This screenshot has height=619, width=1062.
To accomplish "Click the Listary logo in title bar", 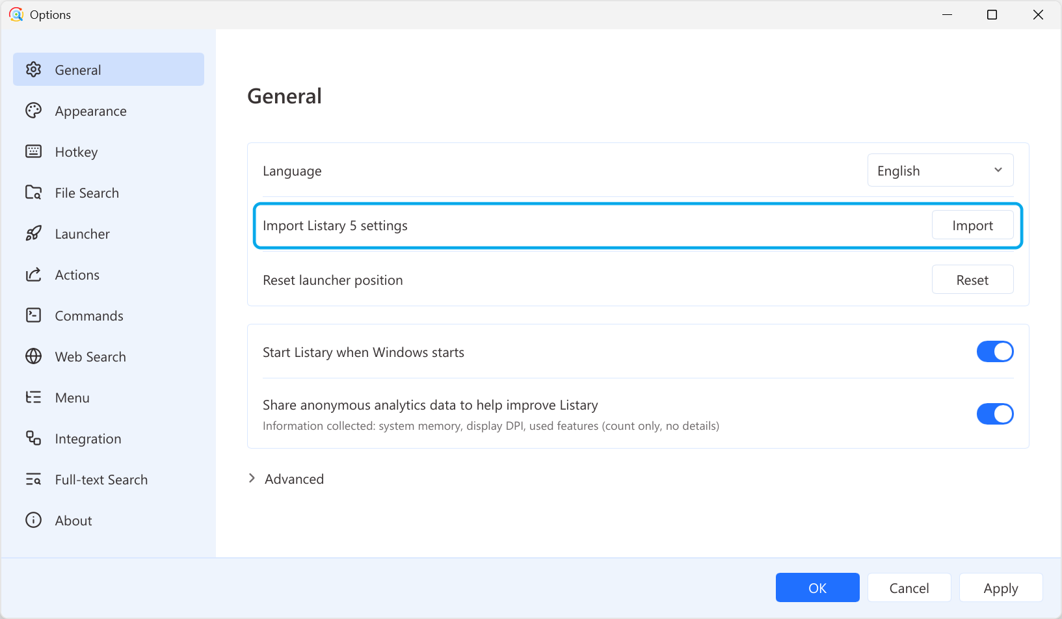I will (x=16, y=14).
